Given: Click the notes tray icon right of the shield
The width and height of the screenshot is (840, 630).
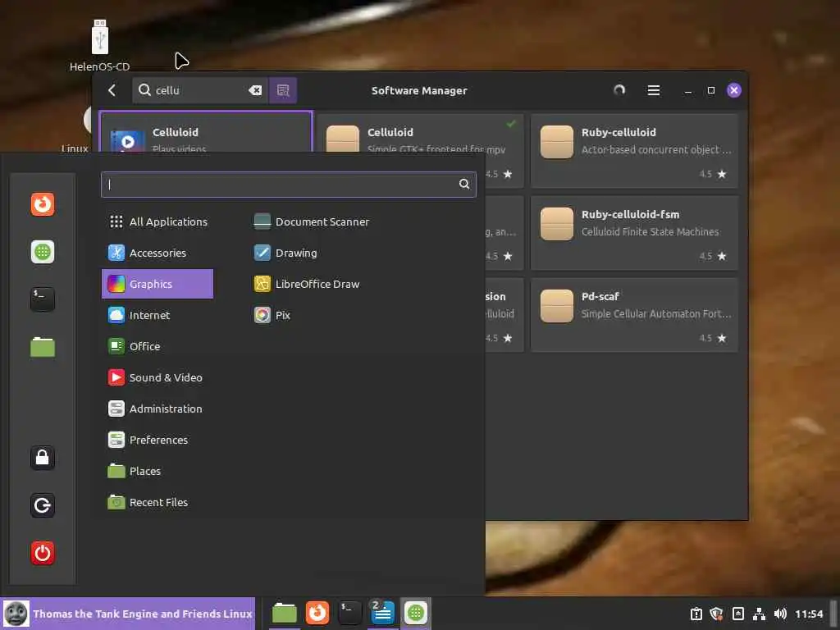Looking at the screenshot, I should 737,614.
